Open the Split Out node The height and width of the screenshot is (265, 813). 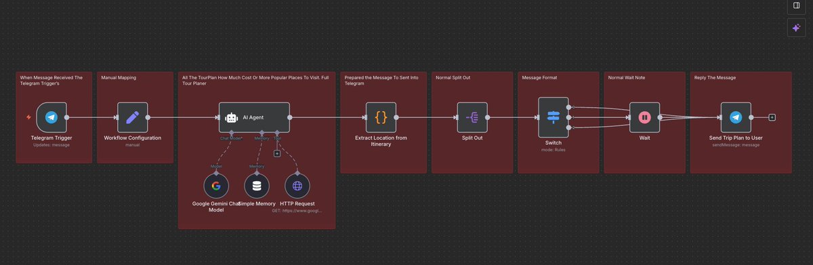[472, 117]
